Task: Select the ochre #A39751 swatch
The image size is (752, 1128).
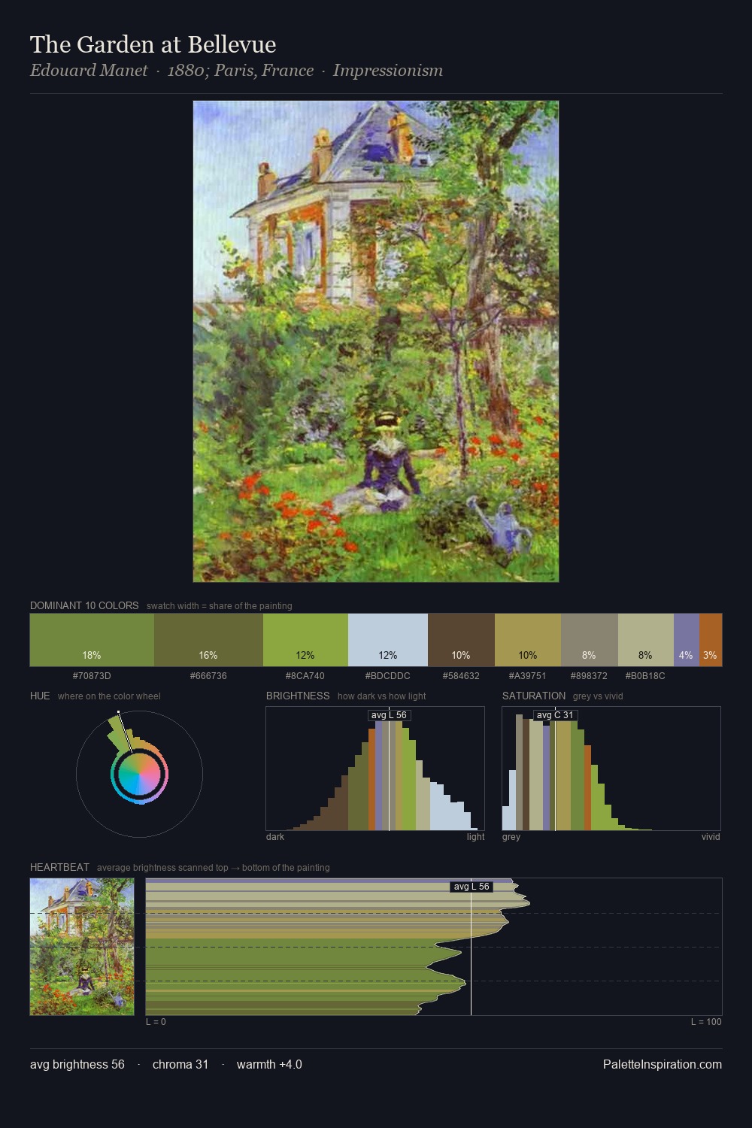Action: [x=528, y=640]
